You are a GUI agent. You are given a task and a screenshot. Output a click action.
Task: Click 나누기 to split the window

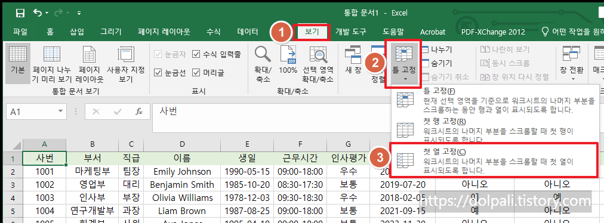click(437, 49)
